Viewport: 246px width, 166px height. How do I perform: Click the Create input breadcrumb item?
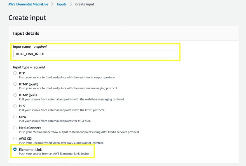click(x=84, y=4)
